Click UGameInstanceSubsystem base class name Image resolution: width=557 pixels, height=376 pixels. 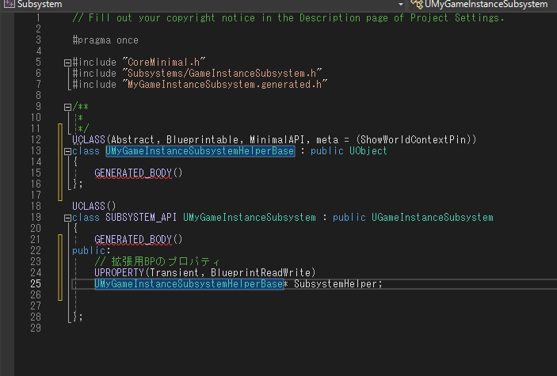433,218
